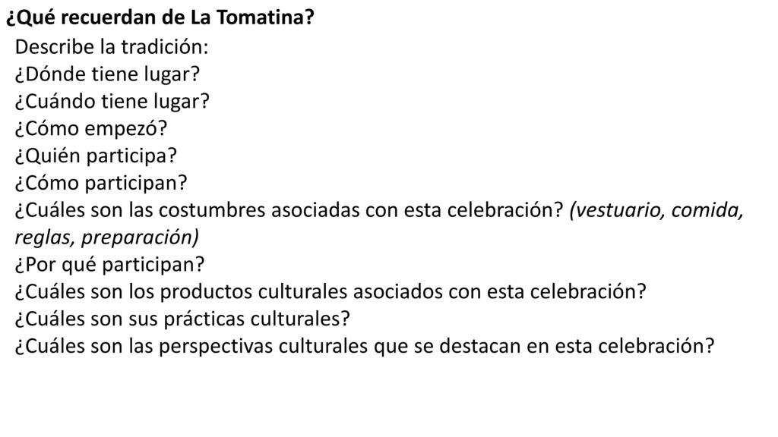This screenshot has height=437, width=778.
Task: Click the '¿Quién participa?' question
Action: (x=96, y=156)
